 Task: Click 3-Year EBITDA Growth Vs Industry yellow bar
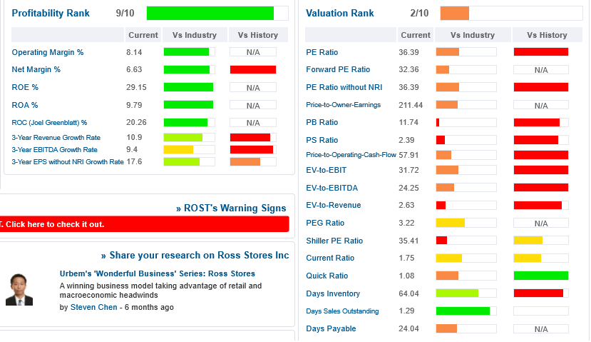[x=178, y=149]
